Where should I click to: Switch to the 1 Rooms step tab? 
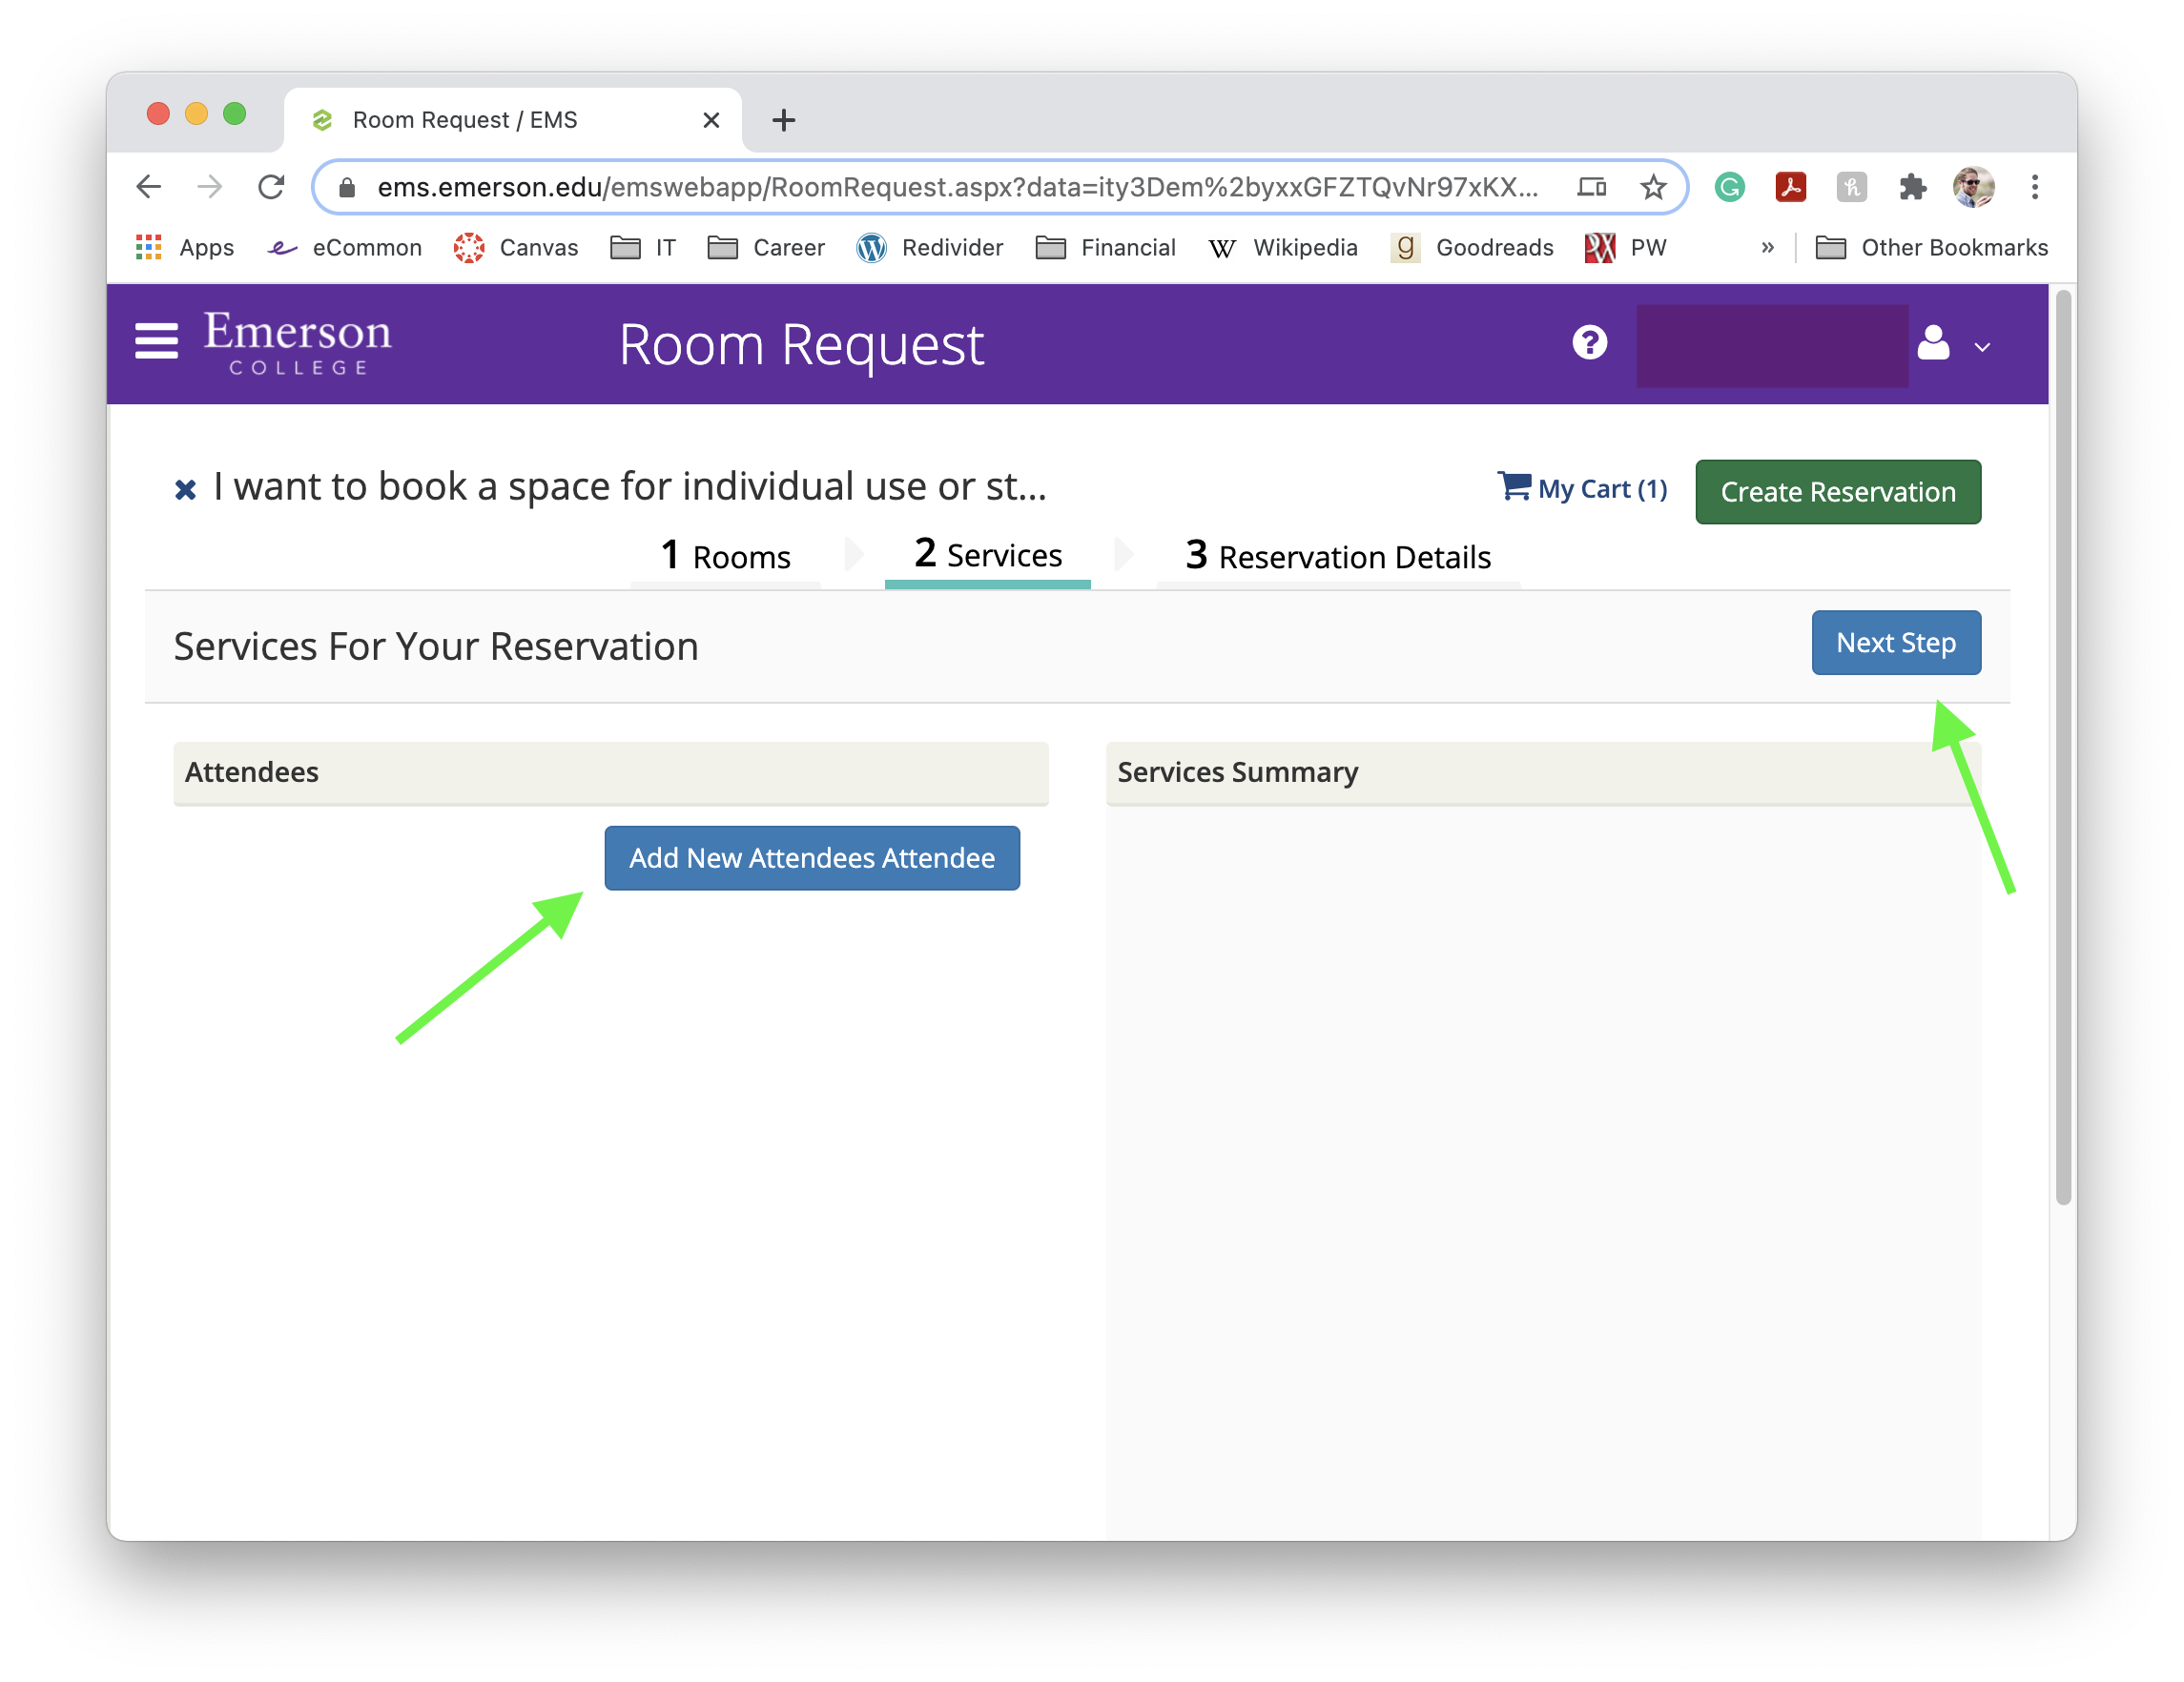(726, 556)
